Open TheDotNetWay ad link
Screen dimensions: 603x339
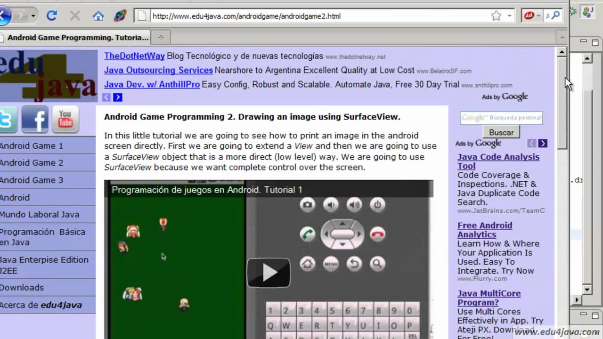pos(134,56)
